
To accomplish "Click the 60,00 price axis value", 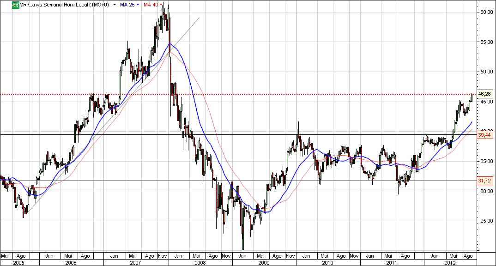I will point(486,12).
